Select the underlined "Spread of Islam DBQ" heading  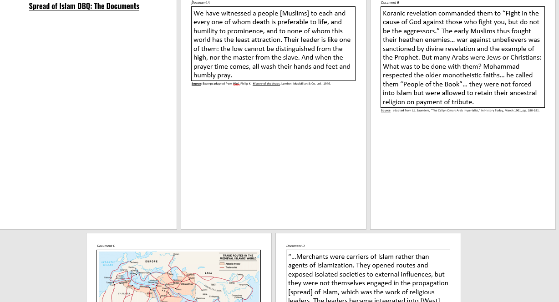coord(84,6)
